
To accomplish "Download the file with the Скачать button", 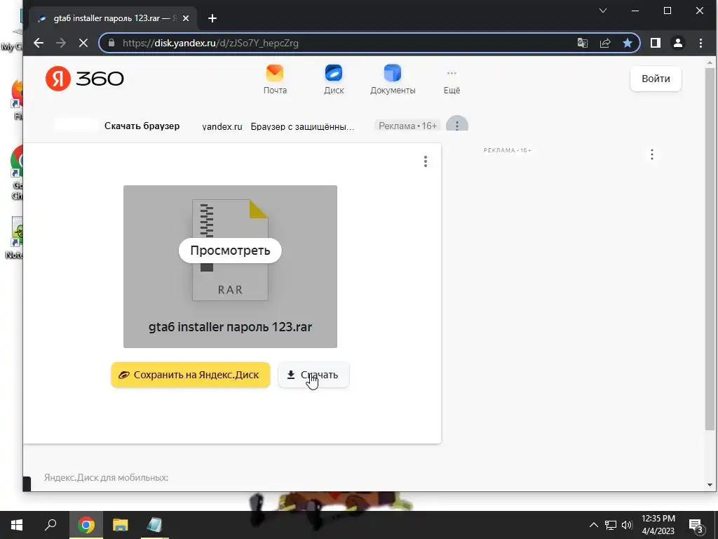I will tap(313, 375).
